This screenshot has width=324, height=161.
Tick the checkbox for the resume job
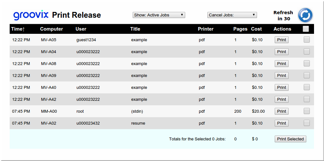point(307,123)
